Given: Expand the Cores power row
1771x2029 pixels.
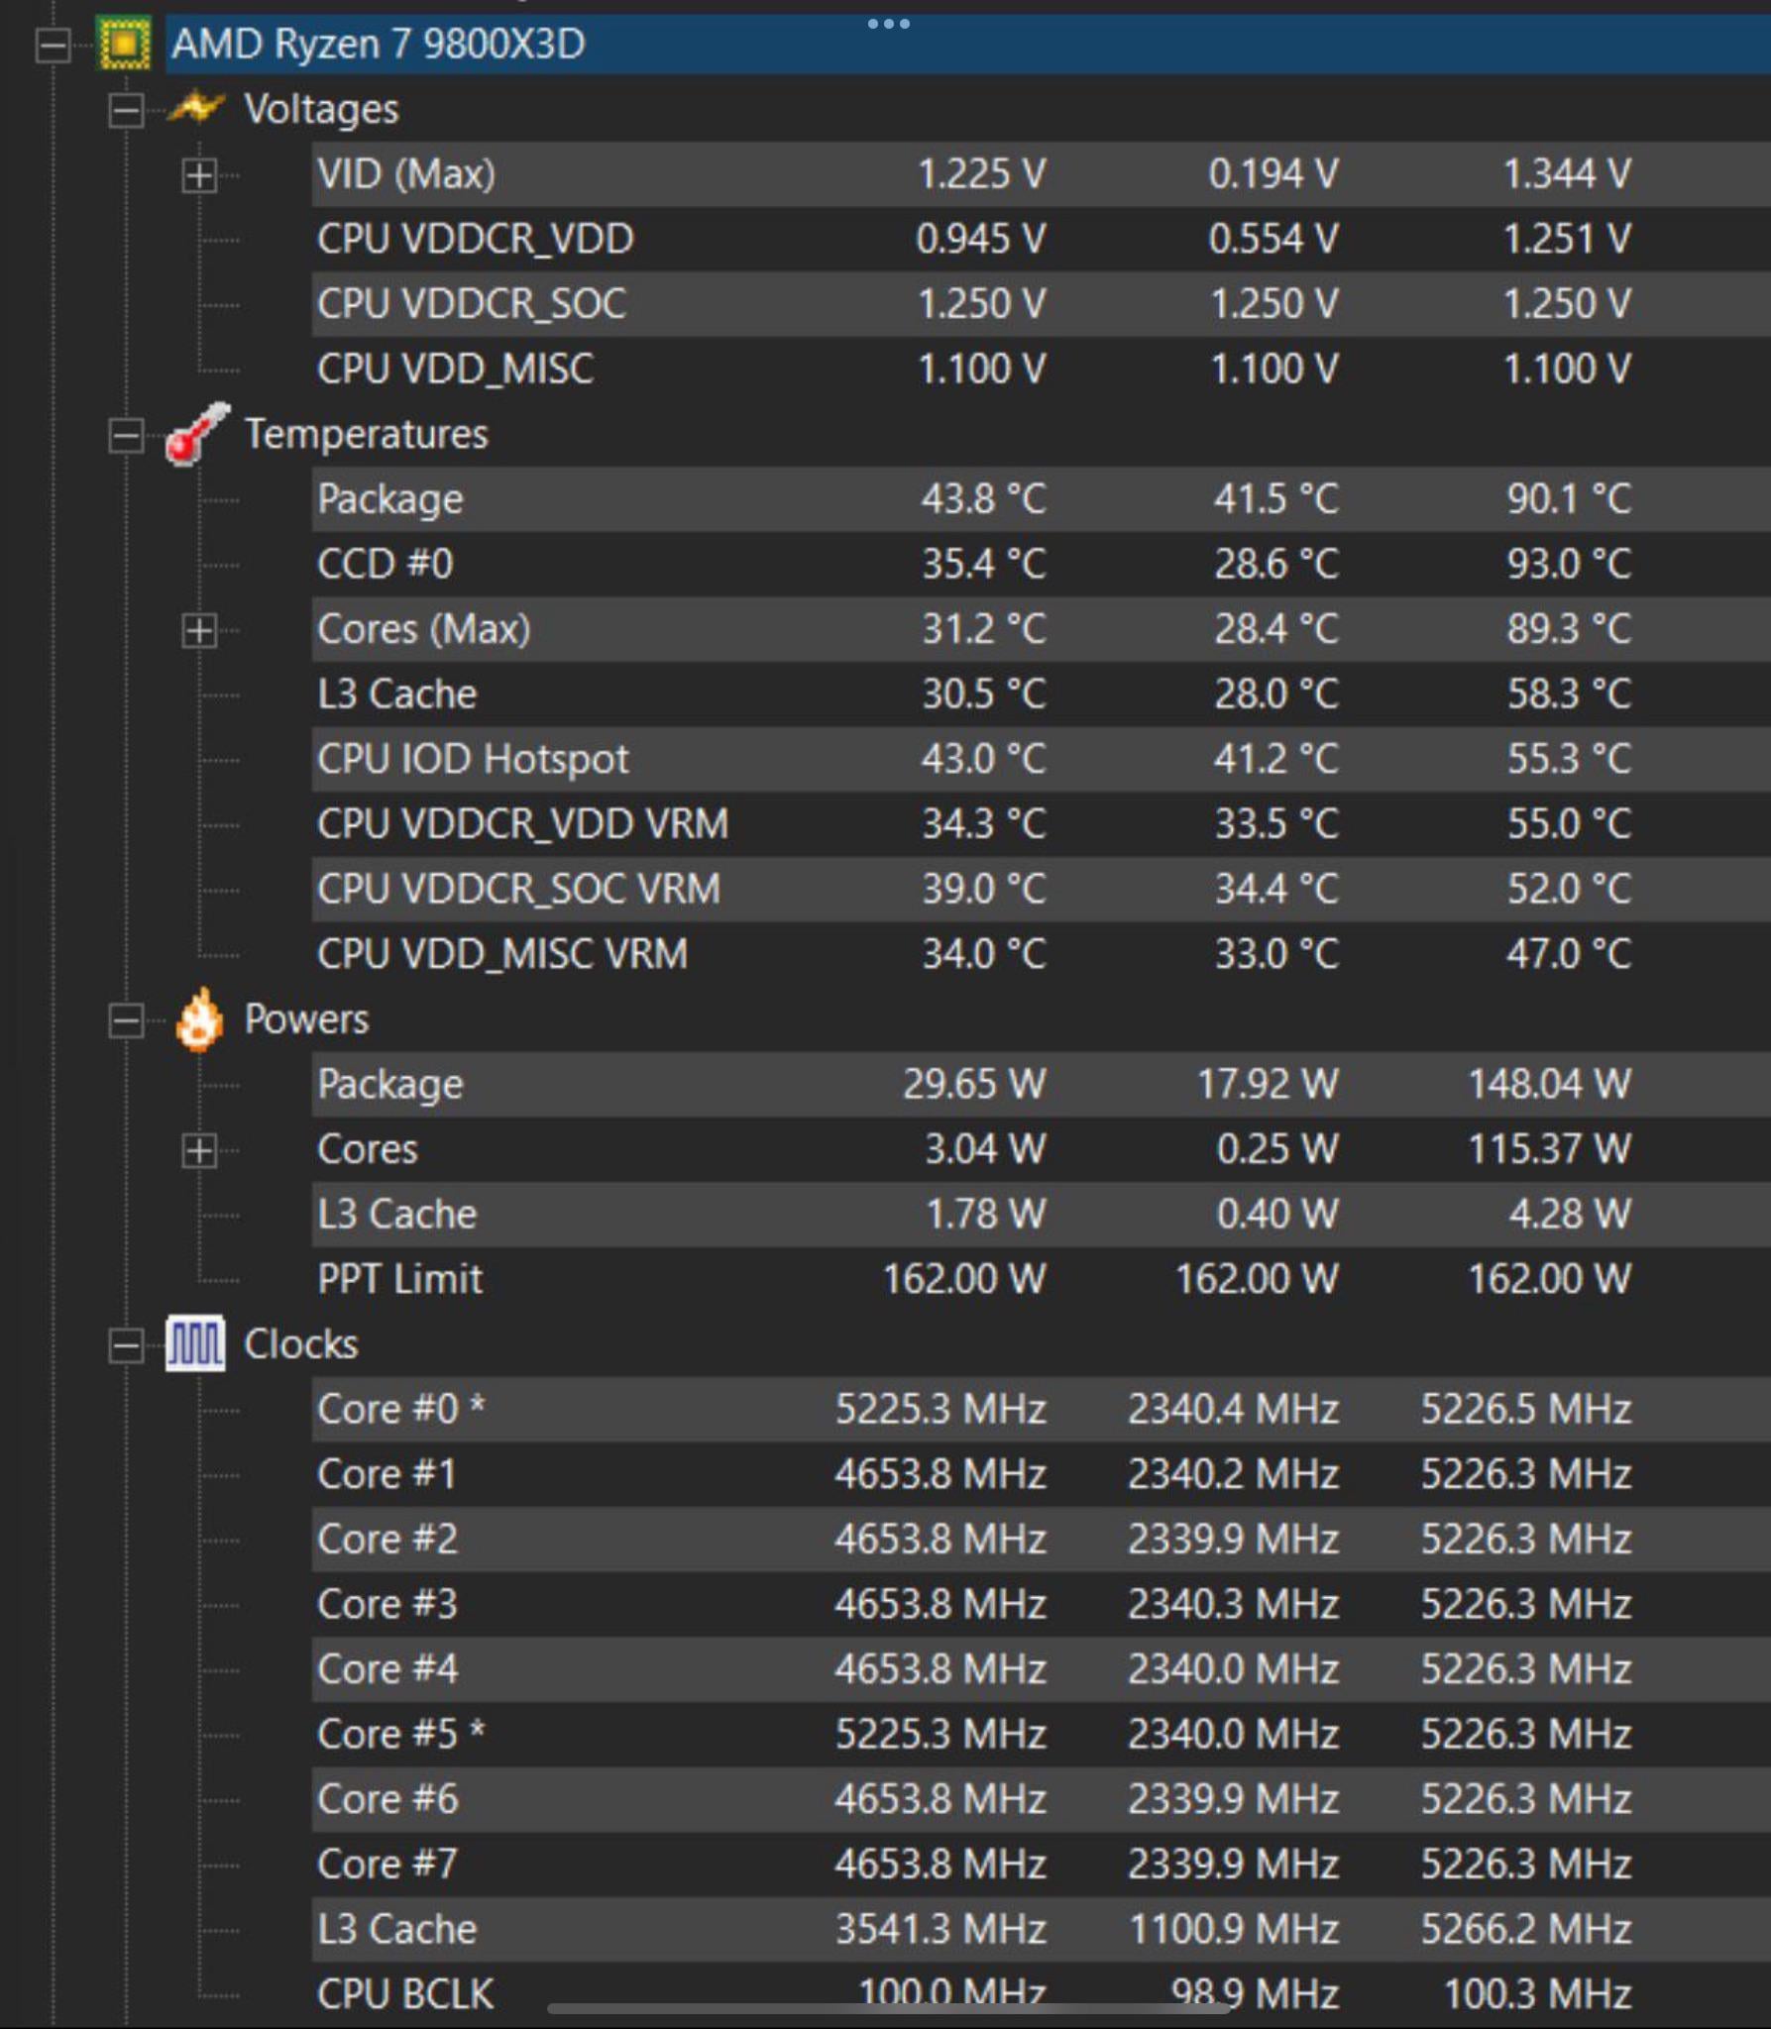Looking at the screenshot, I should coord(199,1150).
